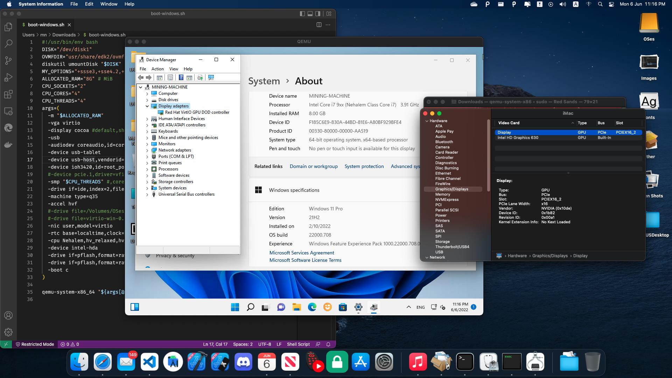Expand the Processors node in Device Manager
Screen dimensions: 672x378
tap(147, 169)
